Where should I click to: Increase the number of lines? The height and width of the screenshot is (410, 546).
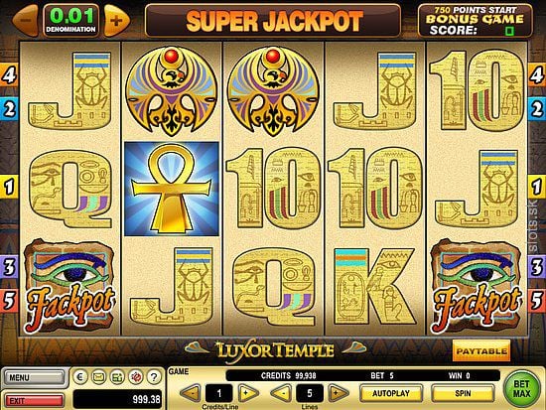coord(339,393)
